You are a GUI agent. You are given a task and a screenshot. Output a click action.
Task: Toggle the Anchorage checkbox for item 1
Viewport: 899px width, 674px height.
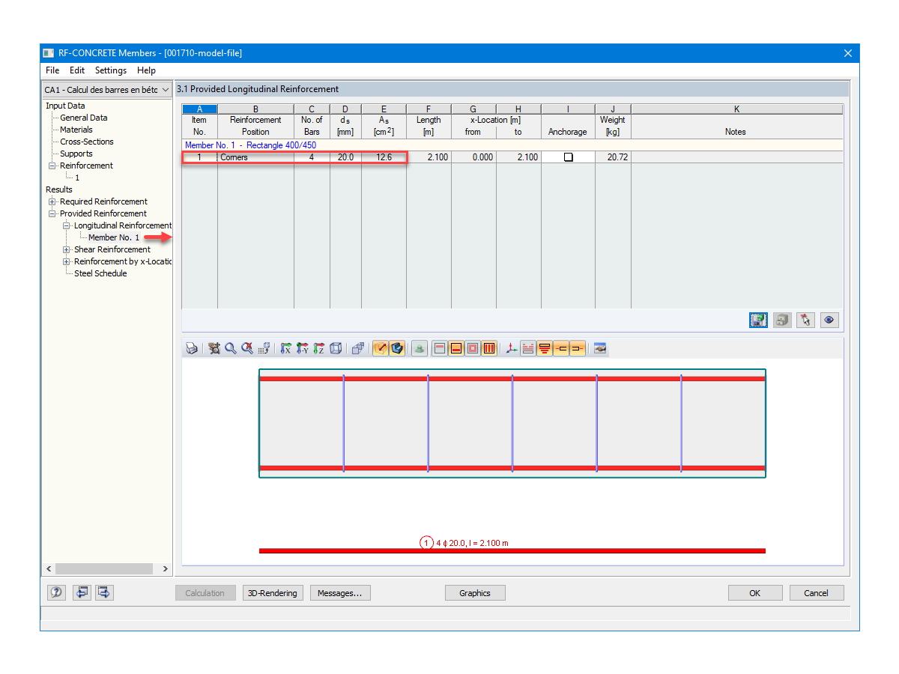[567, 157]
